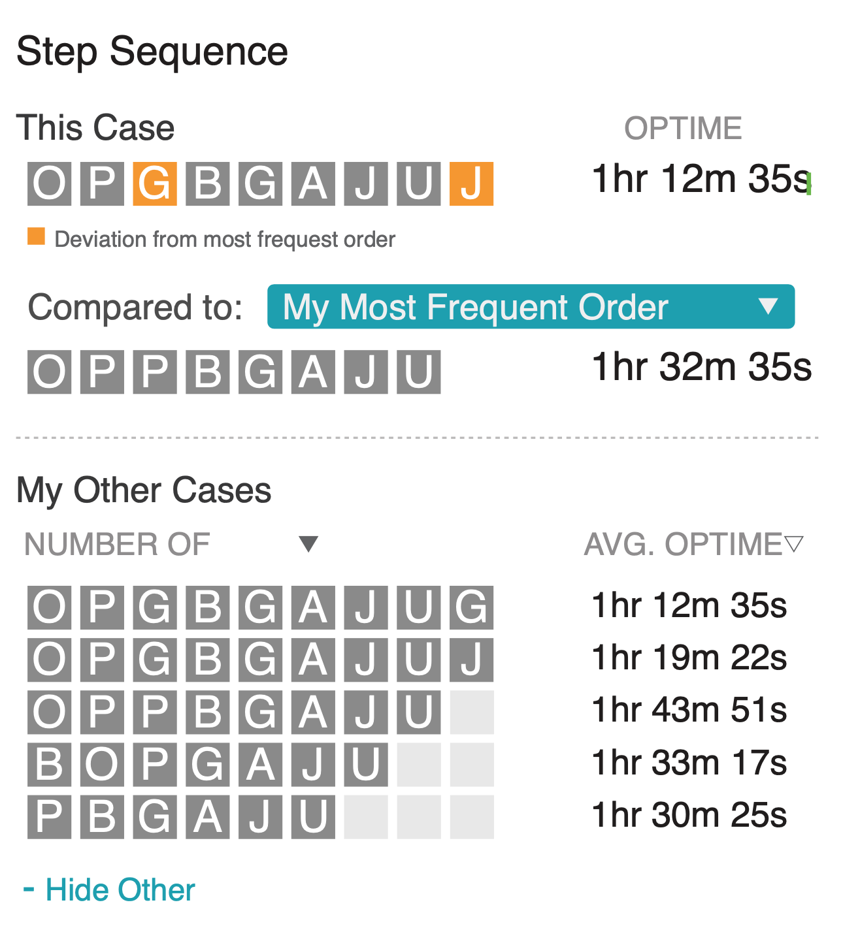Sort by AVG. OPTIME column arrow
Viewport: 843px width, 926px height.
click(x=793, y=544)
